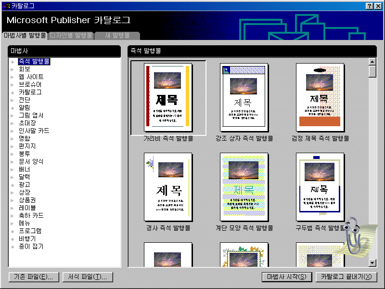Select the 강조 상자 즉석 발행물 thumbnail
385x289 pixels.
coord(244,98)
